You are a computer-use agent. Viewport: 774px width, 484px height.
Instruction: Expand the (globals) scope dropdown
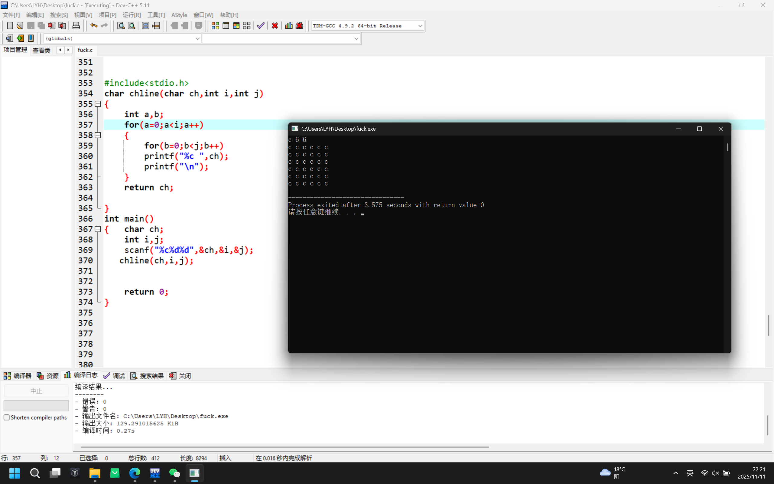[x=197, y=38]
